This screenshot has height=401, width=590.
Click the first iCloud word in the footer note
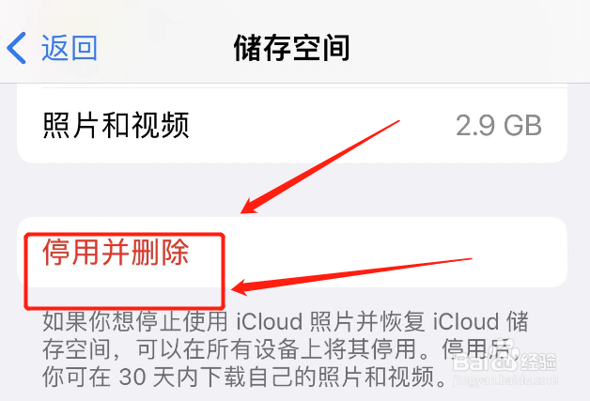(270, 321)
